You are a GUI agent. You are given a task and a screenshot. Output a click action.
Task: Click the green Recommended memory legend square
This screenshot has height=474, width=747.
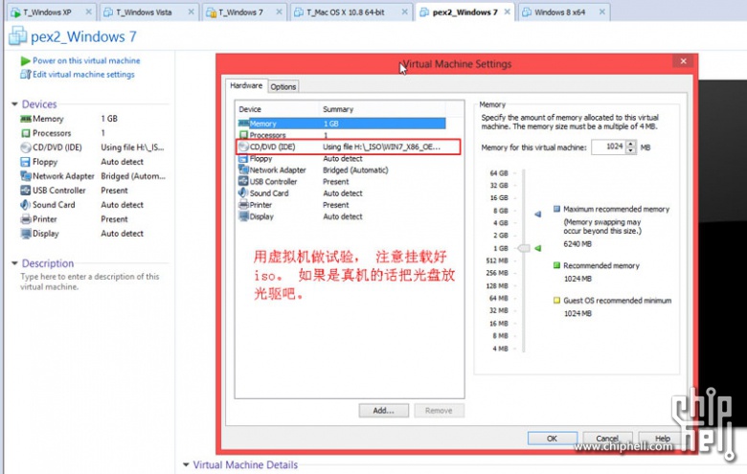click(556, 265)
